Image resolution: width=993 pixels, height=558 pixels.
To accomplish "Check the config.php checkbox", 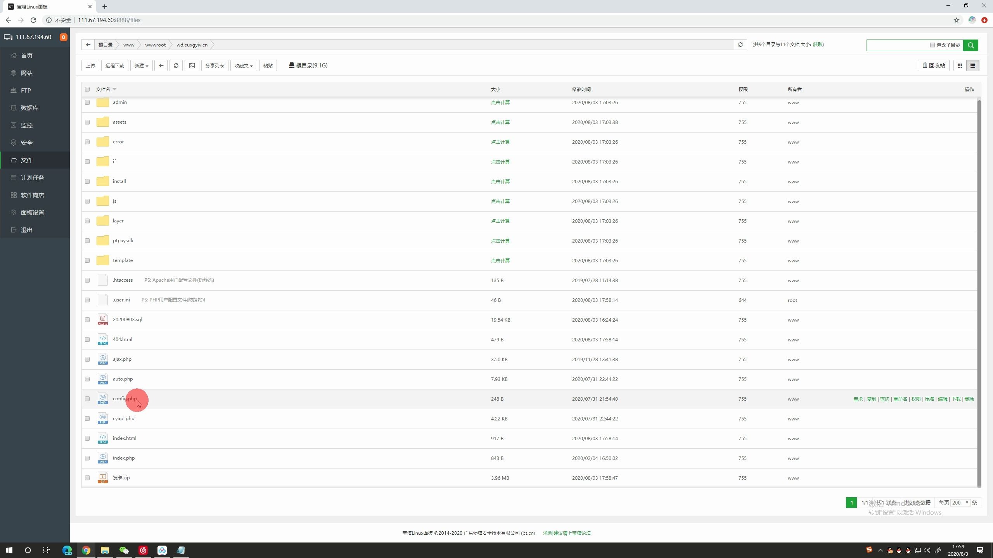I will (x=87, y=399).
